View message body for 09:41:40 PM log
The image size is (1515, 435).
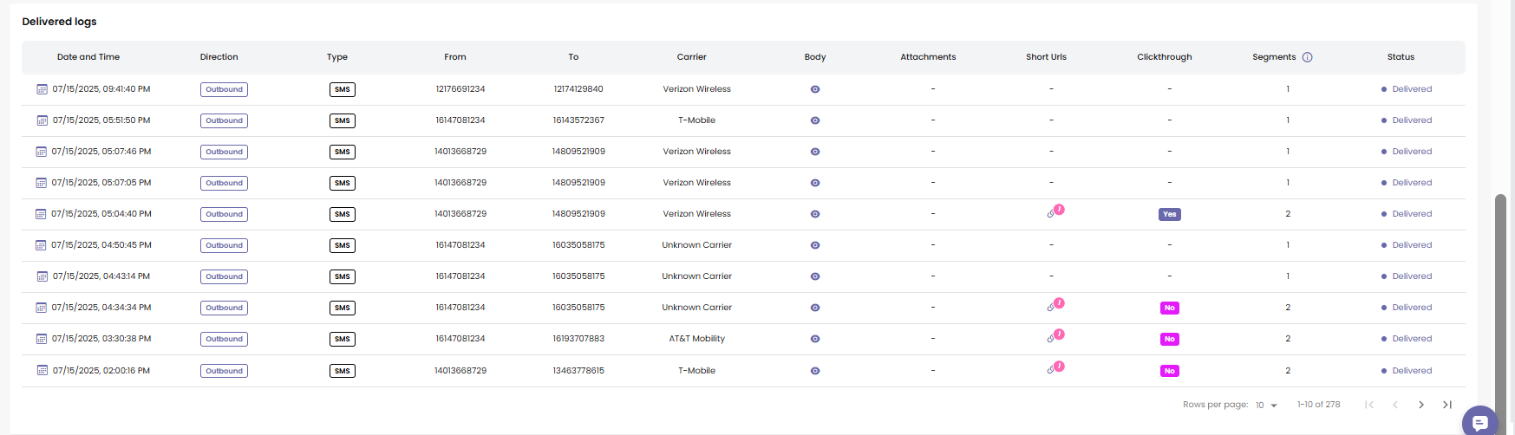(815, 89)
